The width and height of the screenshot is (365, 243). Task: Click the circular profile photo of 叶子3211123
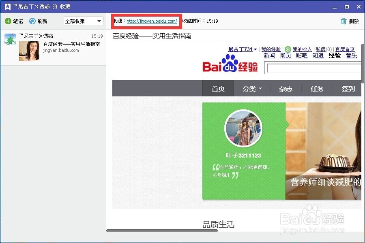pos(243,128)
